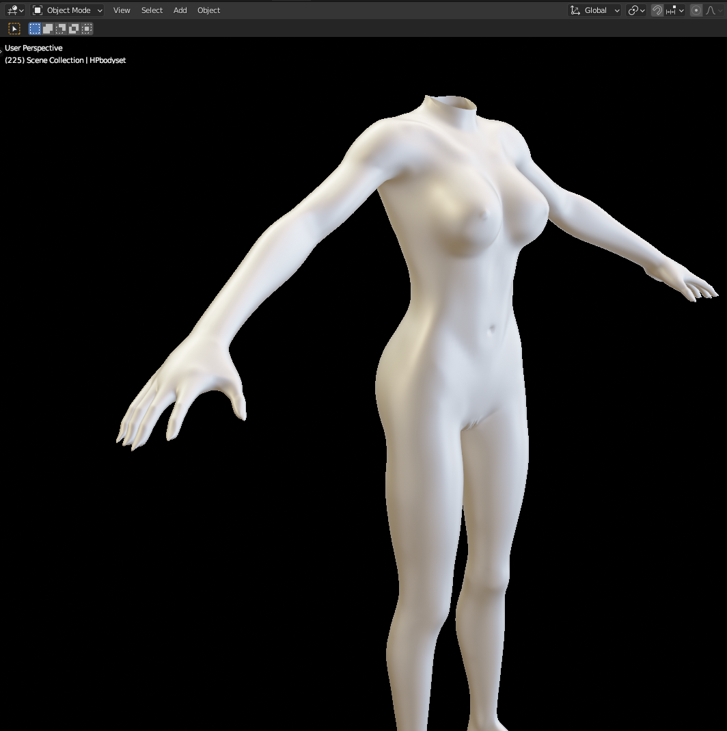727x731 pixels.
Task: Open the editor type selector
Action: click(x=15, y=10)
